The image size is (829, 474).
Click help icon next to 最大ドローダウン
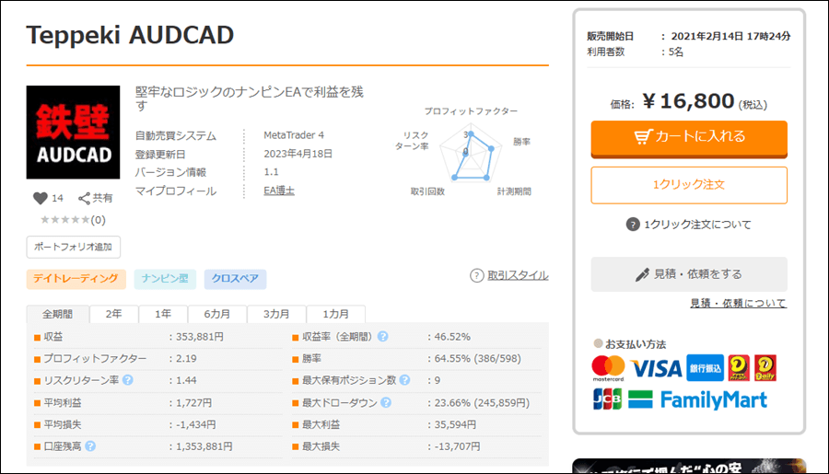coord(386,402)
